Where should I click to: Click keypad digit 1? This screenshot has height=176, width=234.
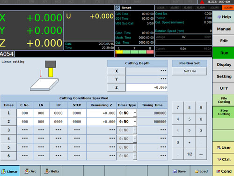178,131
